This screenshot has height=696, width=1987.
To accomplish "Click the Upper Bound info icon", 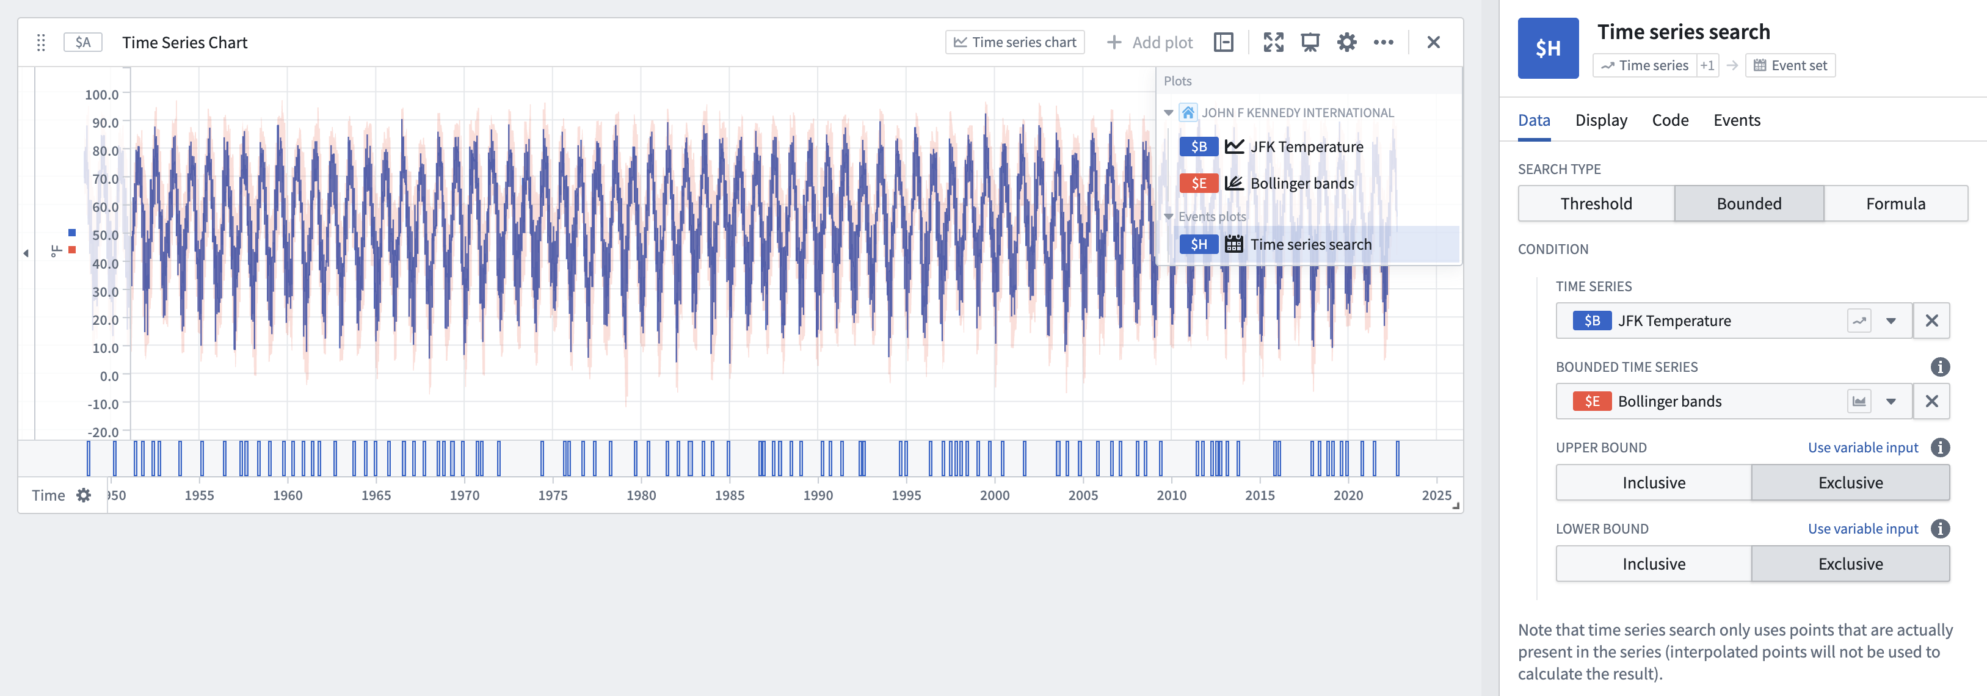I will [1940, 448].
